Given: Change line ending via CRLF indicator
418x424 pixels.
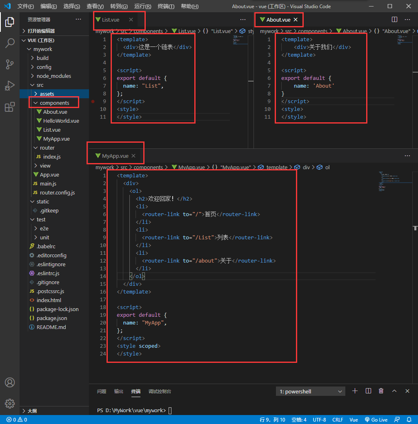Looking at the screenshot, I should tap(338, 420).
